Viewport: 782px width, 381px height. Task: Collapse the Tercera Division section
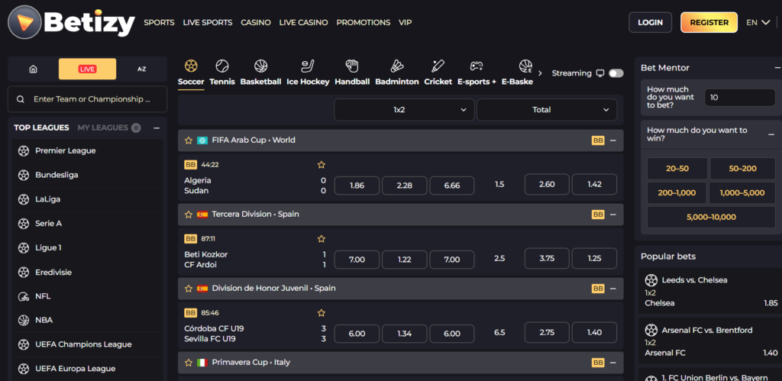click(x=613, y=215)
